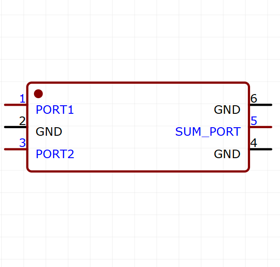The height and width of the screenshot is (267, 280).
Task: Select the PORT2 pin name label
Action: point(55,154)
